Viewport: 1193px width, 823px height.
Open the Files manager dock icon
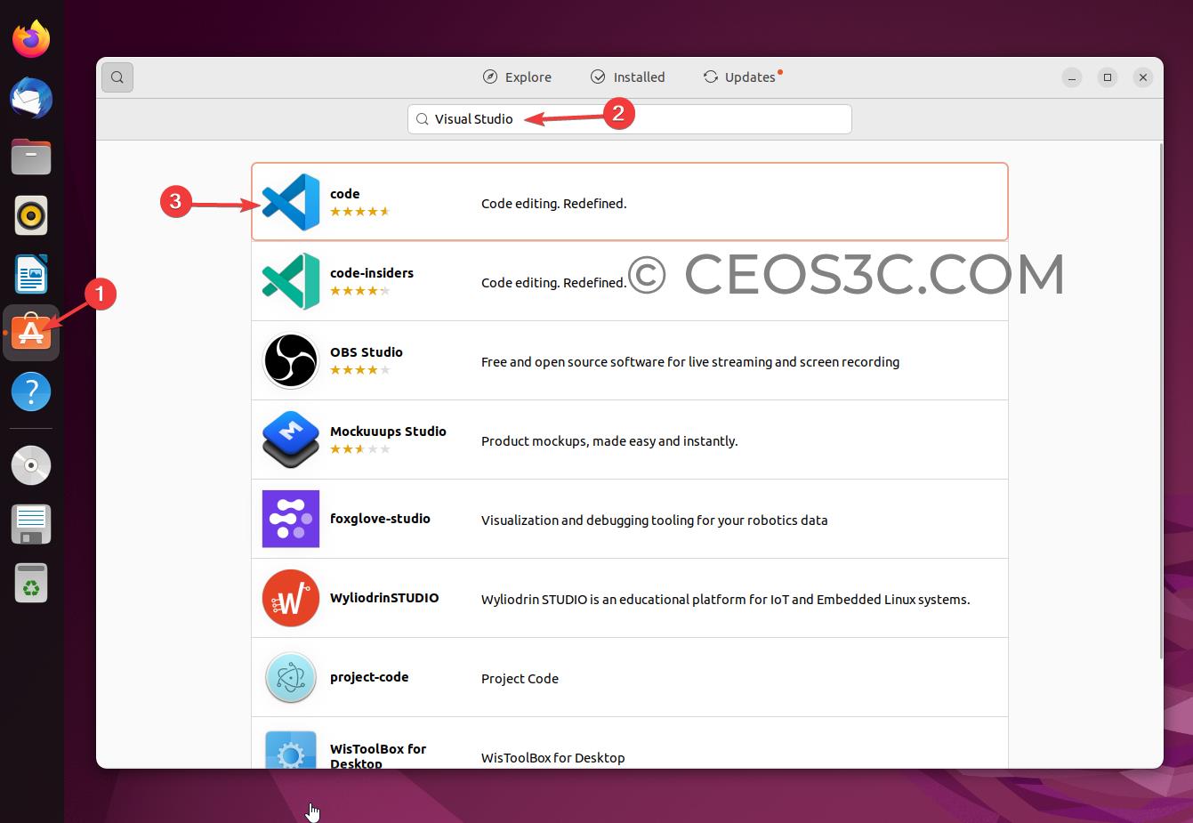coord(31,157)
